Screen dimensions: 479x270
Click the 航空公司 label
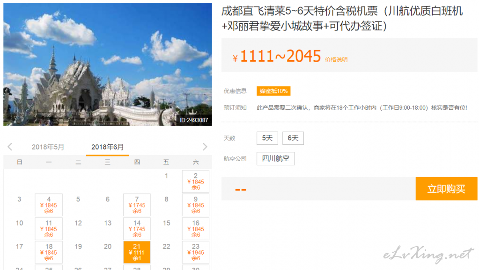click(x=235, y=158)
